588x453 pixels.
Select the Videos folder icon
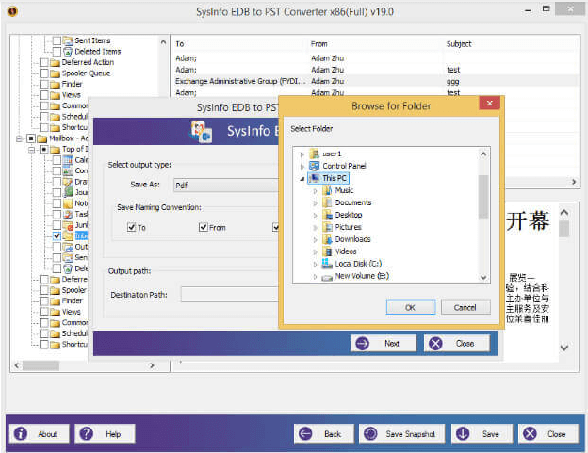click(x=326, y=251)
